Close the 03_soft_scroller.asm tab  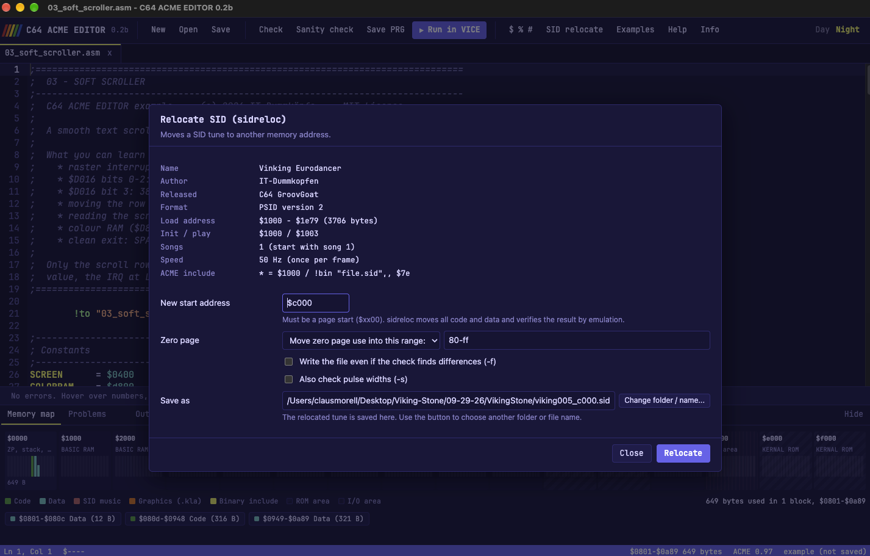point(110,53)
